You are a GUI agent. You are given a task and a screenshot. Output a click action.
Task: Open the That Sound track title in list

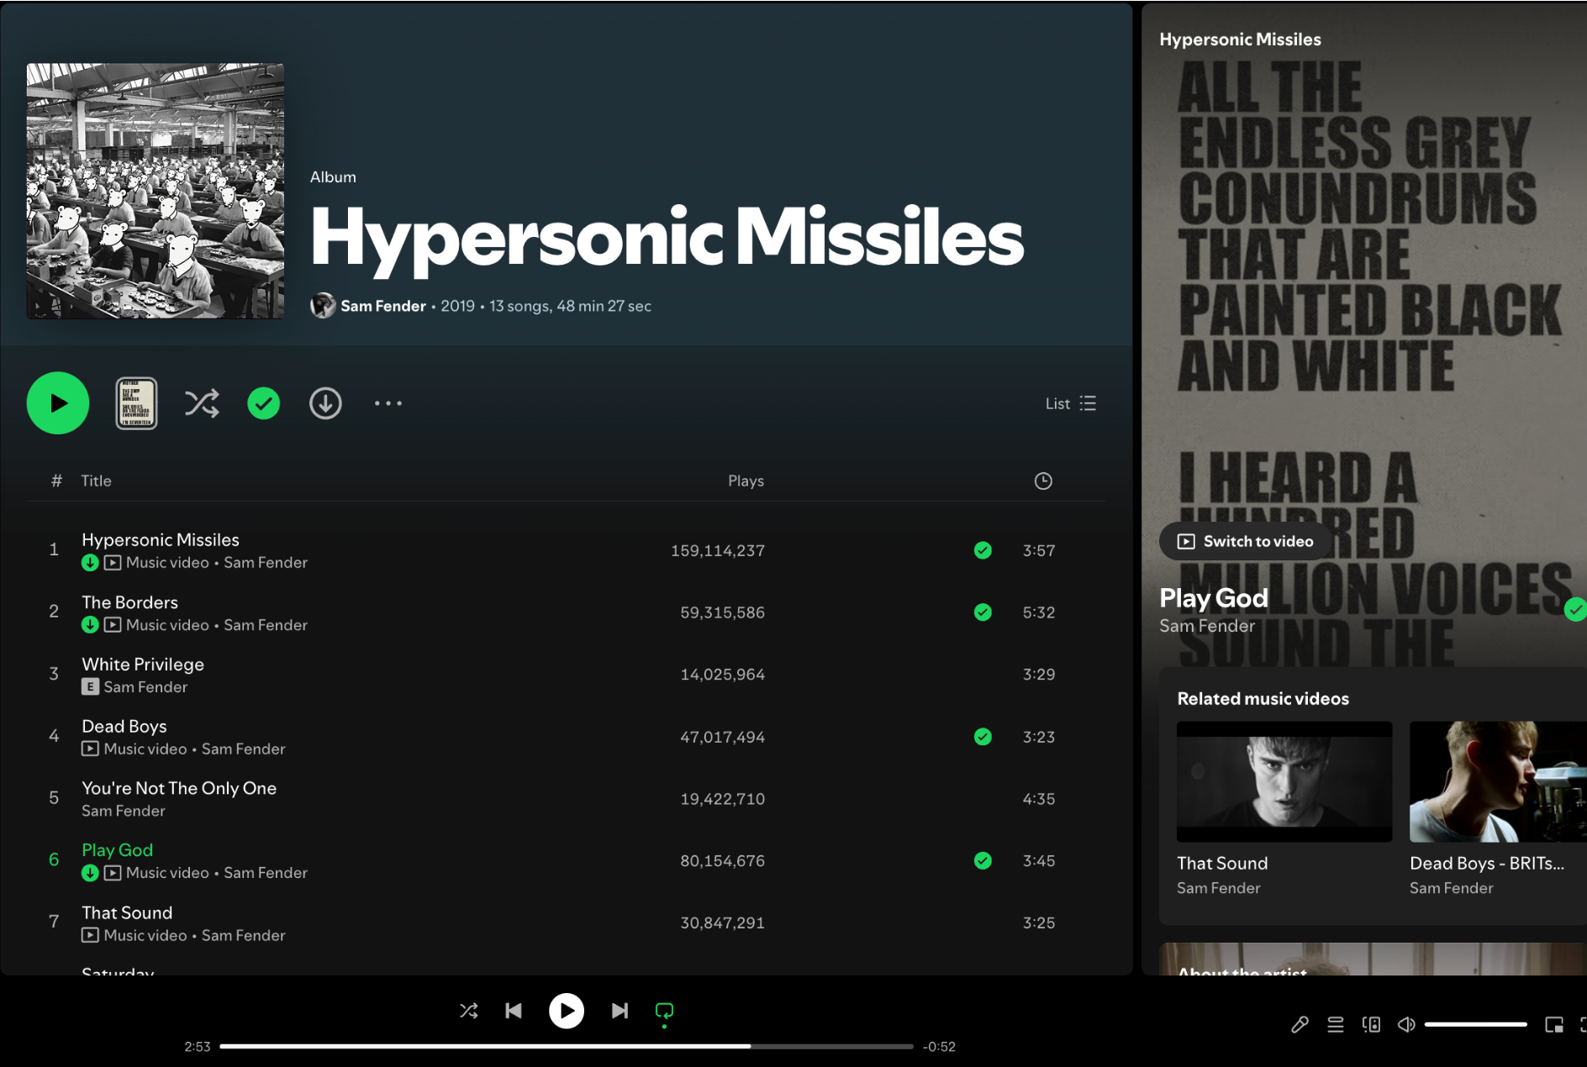pyautogui.click(x=127, y=912)
